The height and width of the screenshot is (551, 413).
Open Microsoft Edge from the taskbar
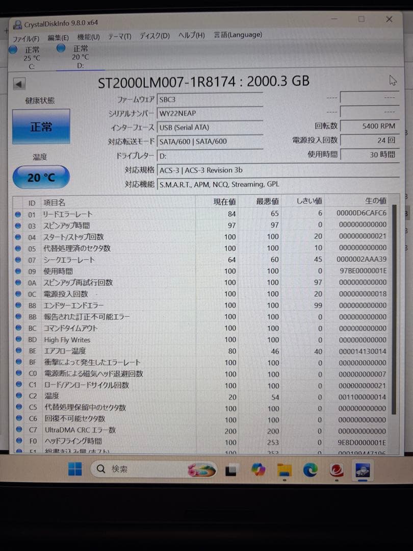[310, 469]
